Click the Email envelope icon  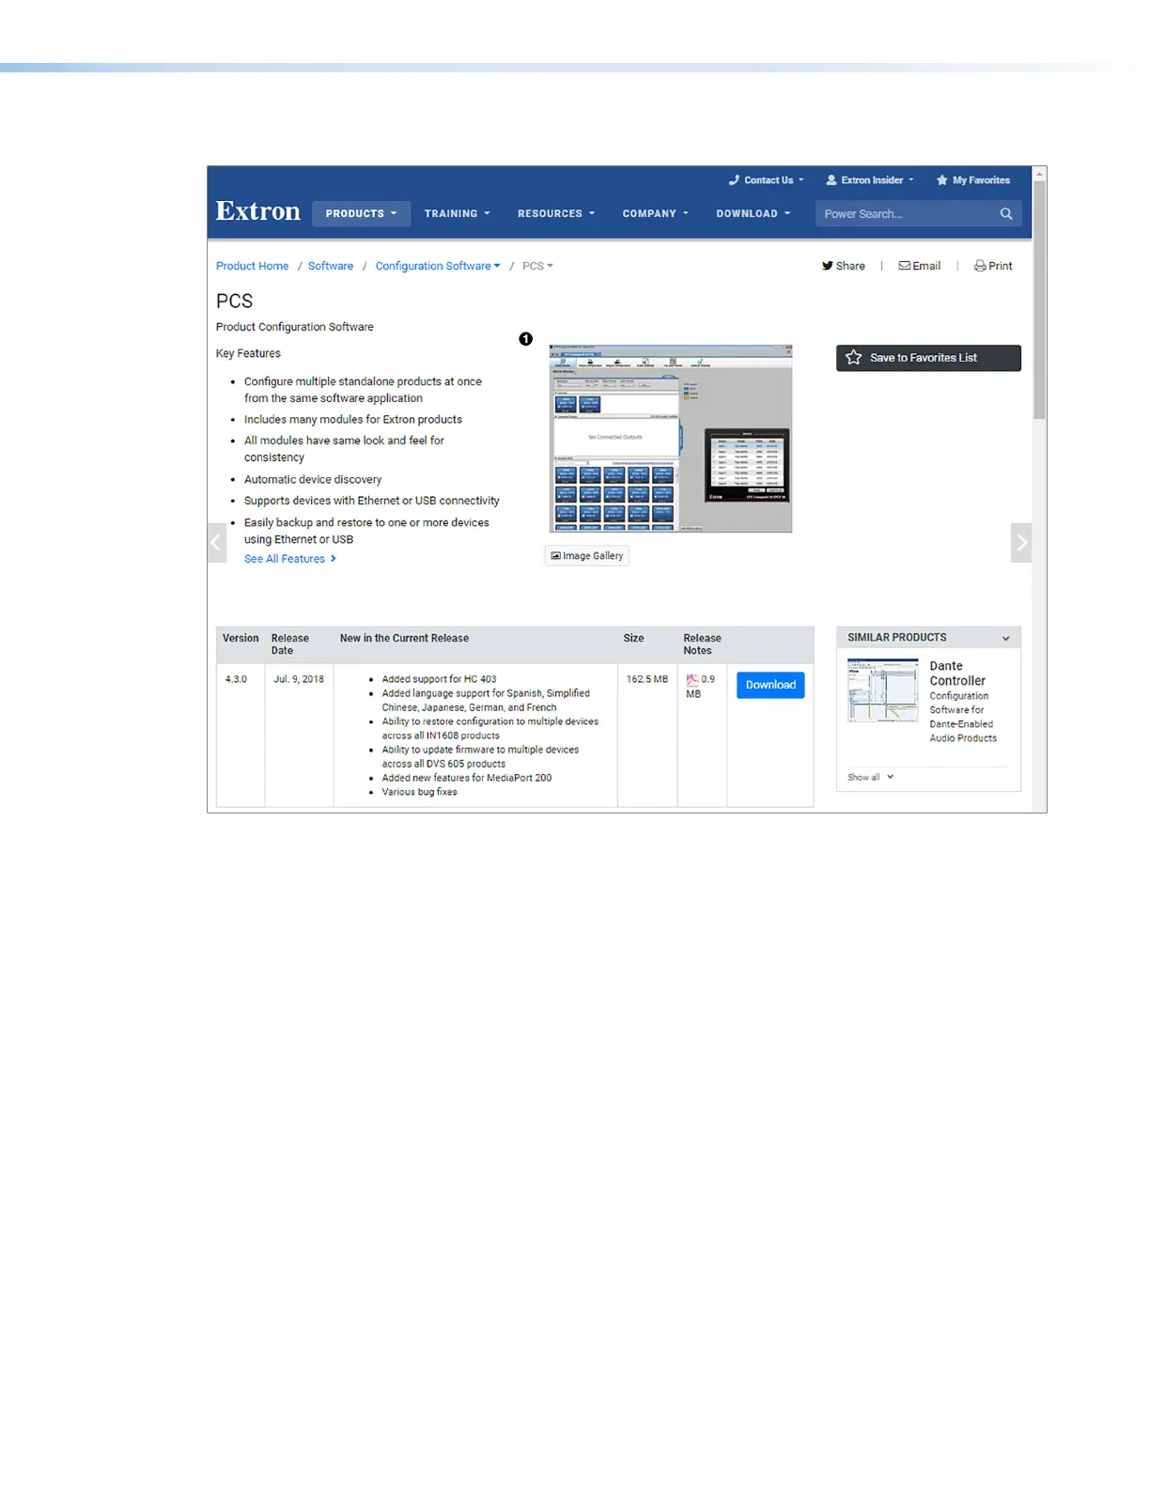904,266
